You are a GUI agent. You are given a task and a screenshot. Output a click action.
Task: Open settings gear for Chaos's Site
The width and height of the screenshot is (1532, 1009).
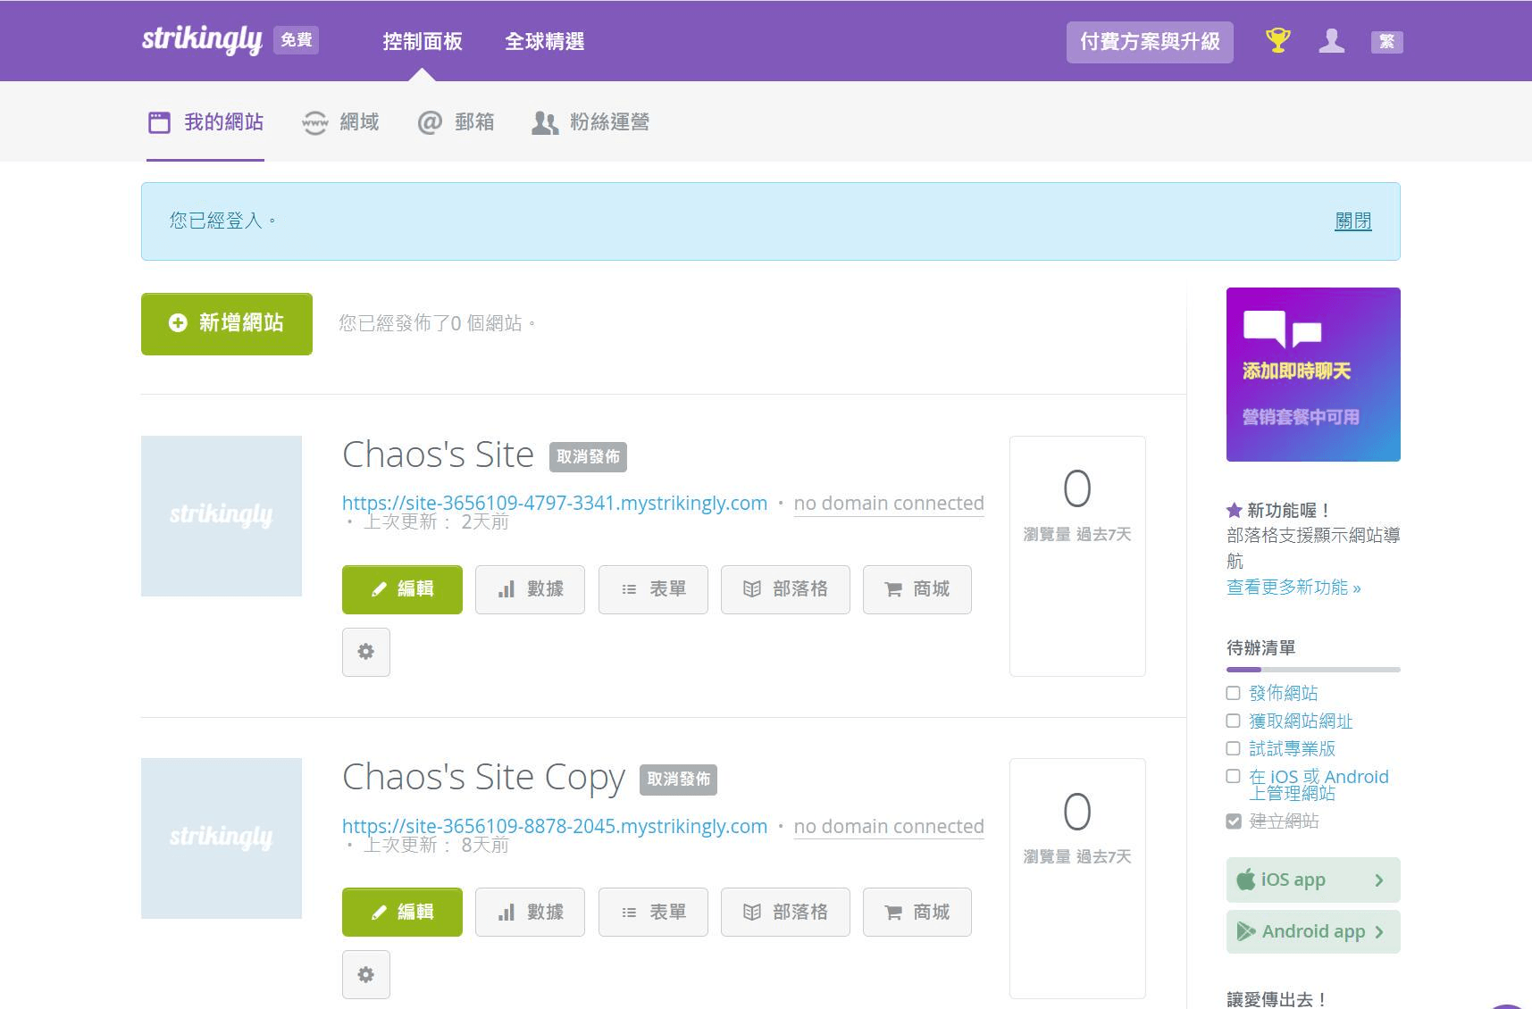tap(365, 652)
